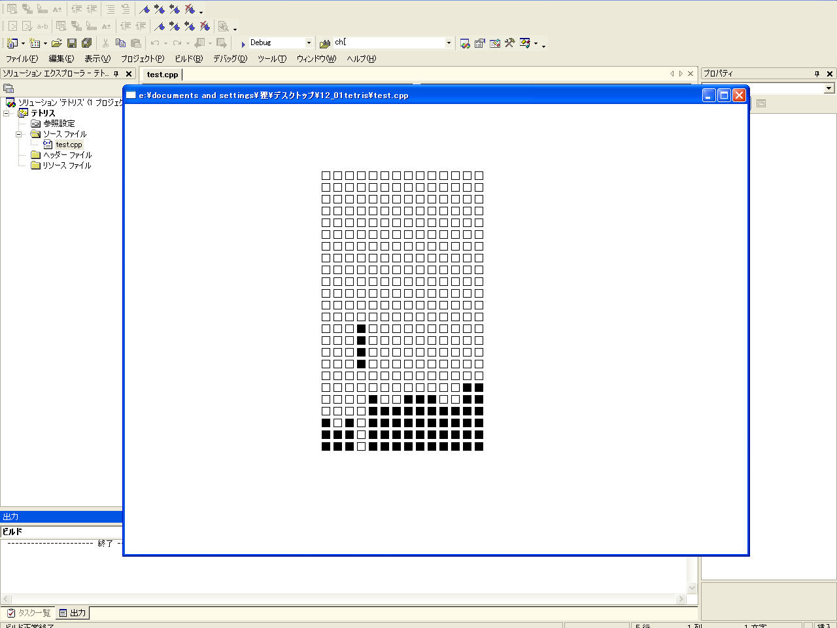Screen dimensions: 837x628
Task: Open the Add New Item dropdown arrow
Action: pyautogui.click(x=45, y=44)
